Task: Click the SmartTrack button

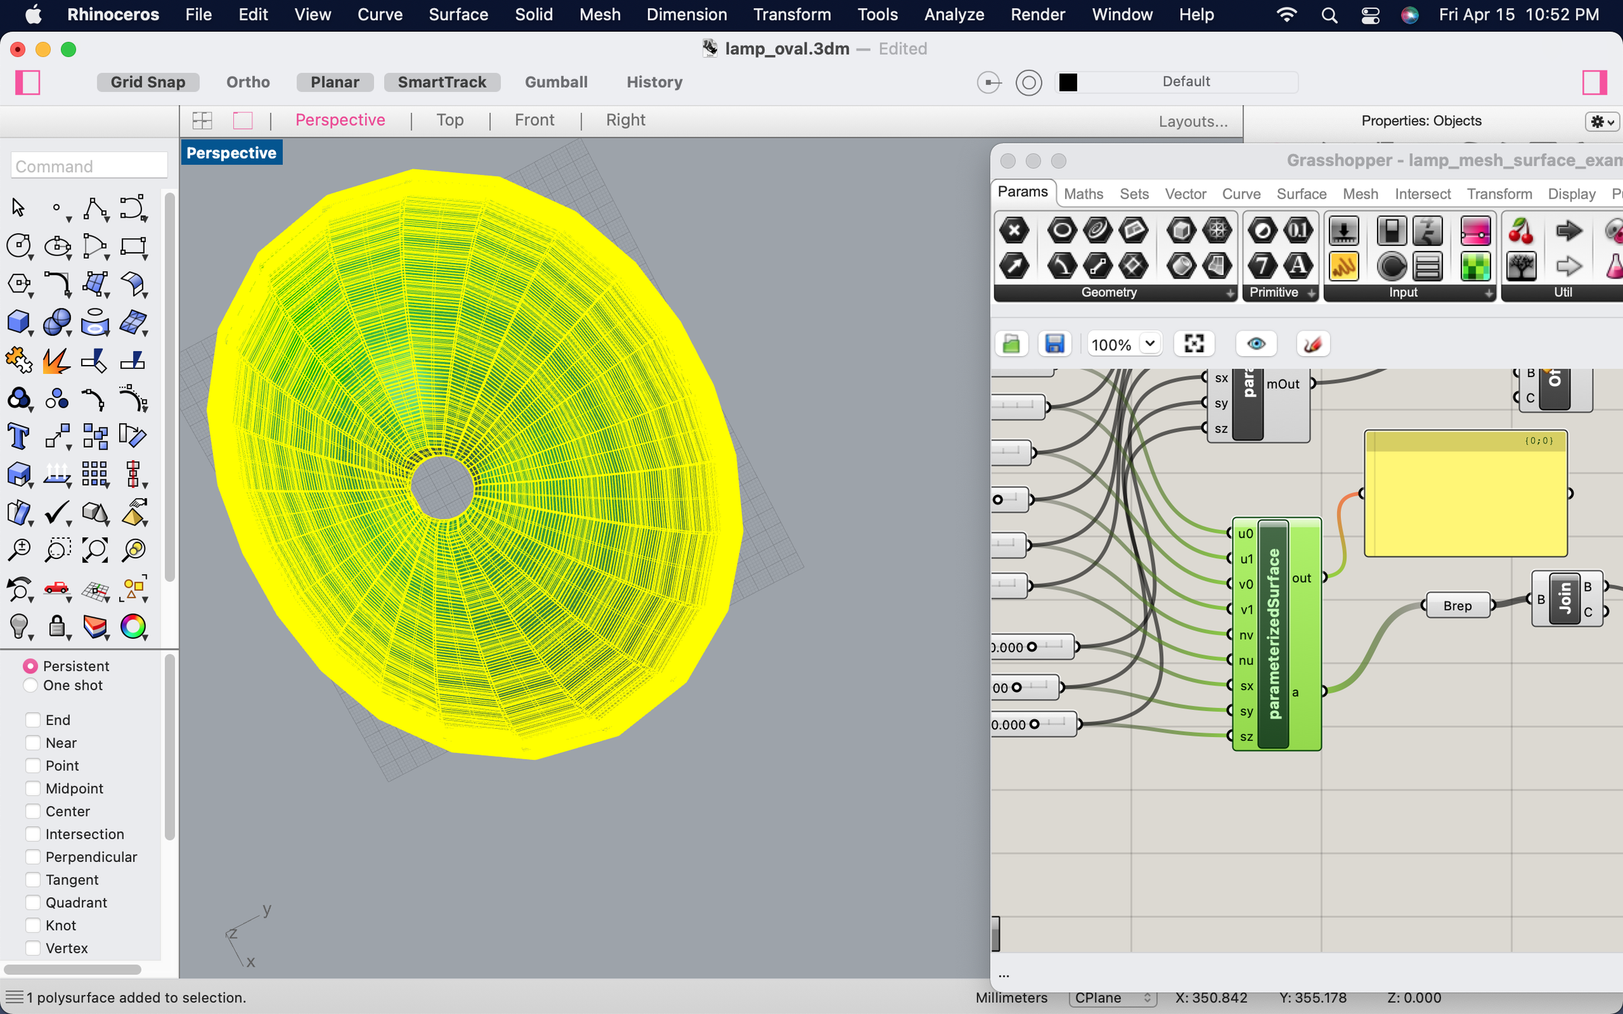Action: click(442, 82)
